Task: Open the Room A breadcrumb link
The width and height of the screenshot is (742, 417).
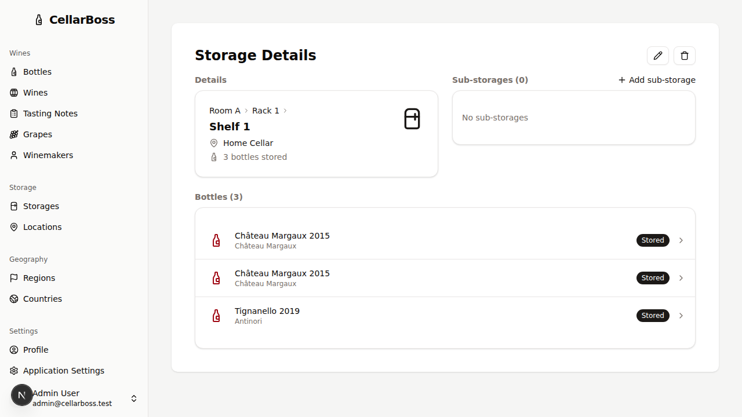Action: [225, 110]
